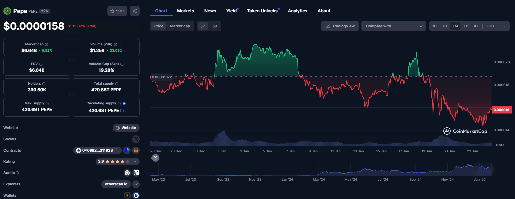The image size is (515, 199).
Task: Switch chart to Price view
Action: [x=159, y=26]
